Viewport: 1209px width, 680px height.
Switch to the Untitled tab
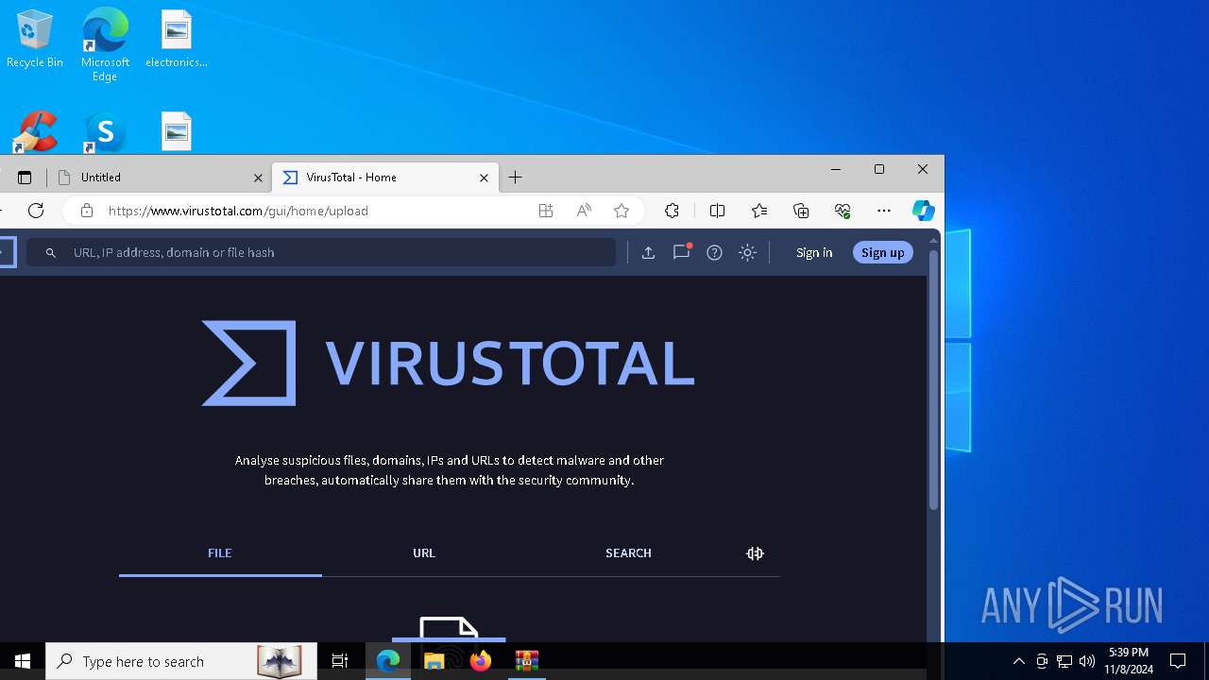coord(159,178)
